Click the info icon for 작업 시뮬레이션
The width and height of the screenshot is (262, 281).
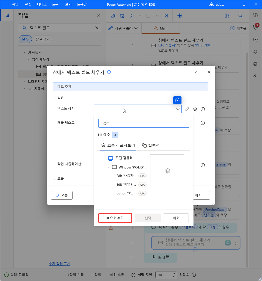203,165
